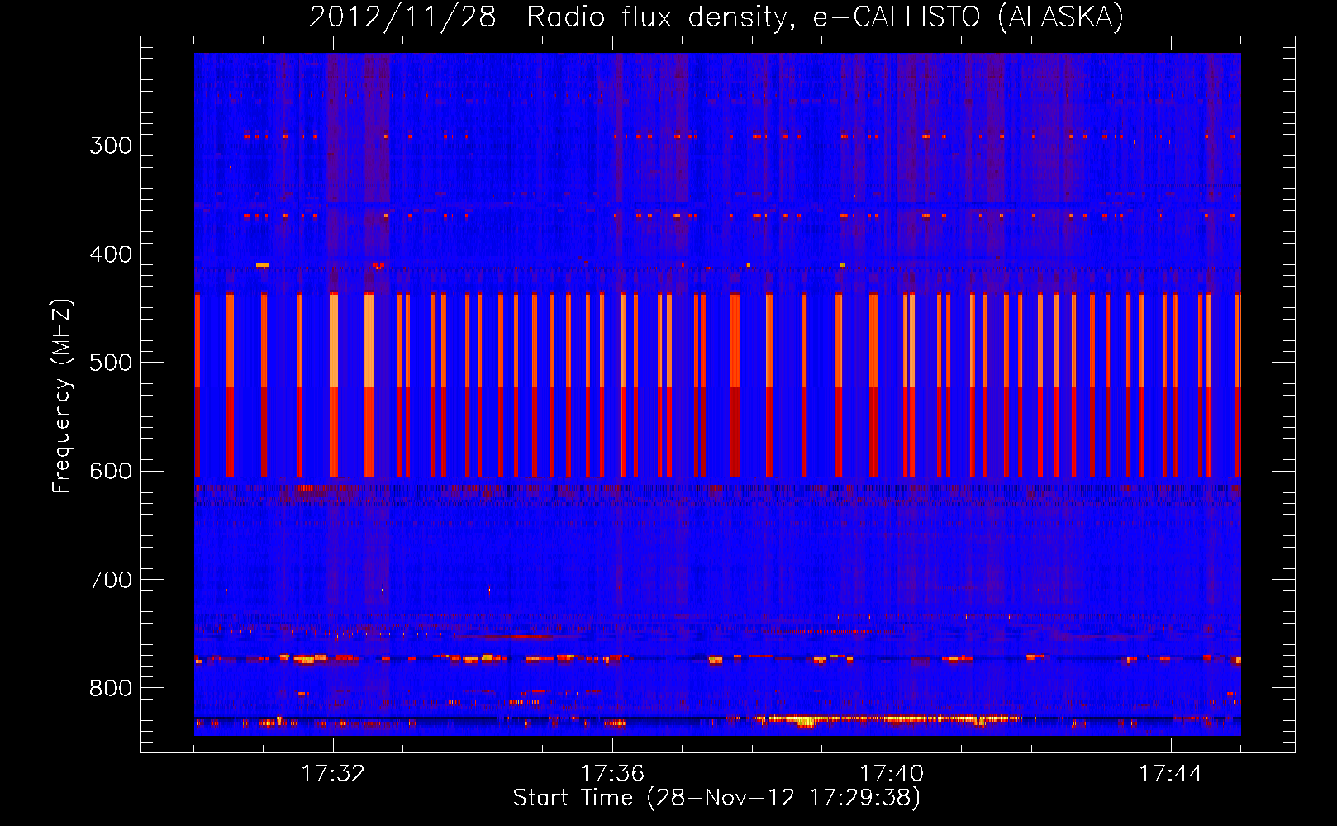The height and width of the screenshot is (826, 1337).
Task: Select the 600 frequency tick label
Action: tap(111, 472)
